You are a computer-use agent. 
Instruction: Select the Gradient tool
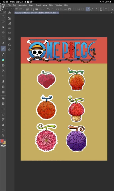tap(3, 104)
